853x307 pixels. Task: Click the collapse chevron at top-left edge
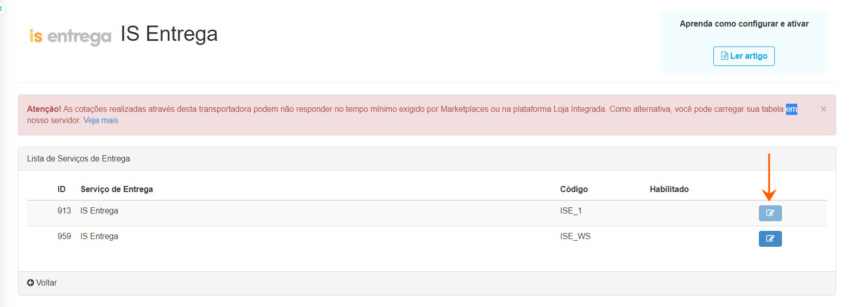(2, 8)
